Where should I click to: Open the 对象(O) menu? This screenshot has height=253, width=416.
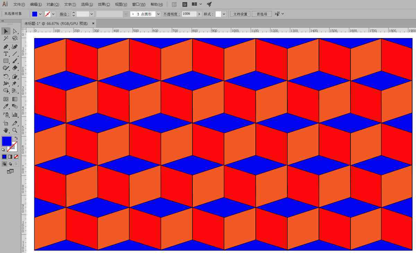tap(53, 4)
